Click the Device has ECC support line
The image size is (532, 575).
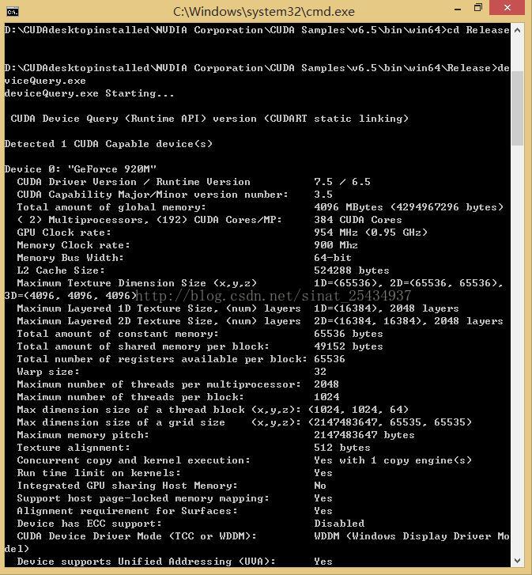(191, 524)
